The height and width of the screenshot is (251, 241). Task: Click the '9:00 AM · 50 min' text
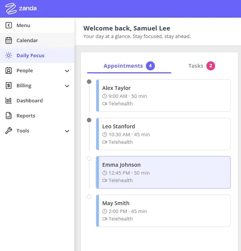(127, 96)
